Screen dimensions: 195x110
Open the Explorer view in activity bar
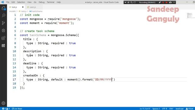pos(3,8)
